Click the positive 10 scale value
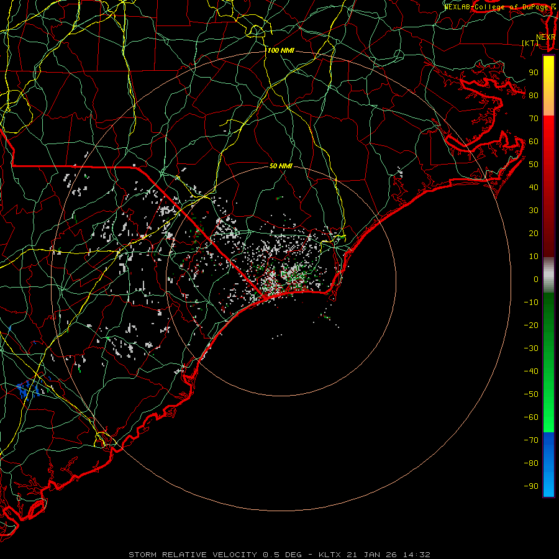Screen dimensions: 559x559 point(534,257)
